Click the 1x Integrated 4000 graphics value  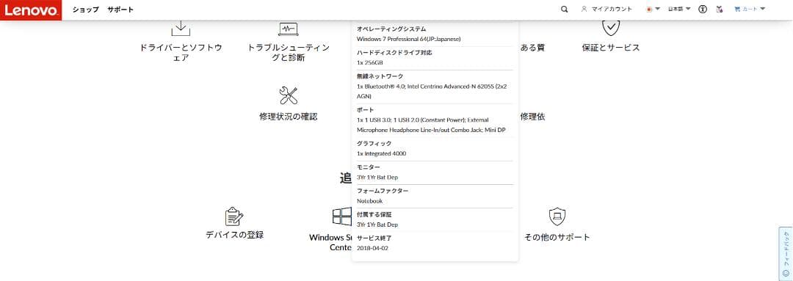[381, 153]
